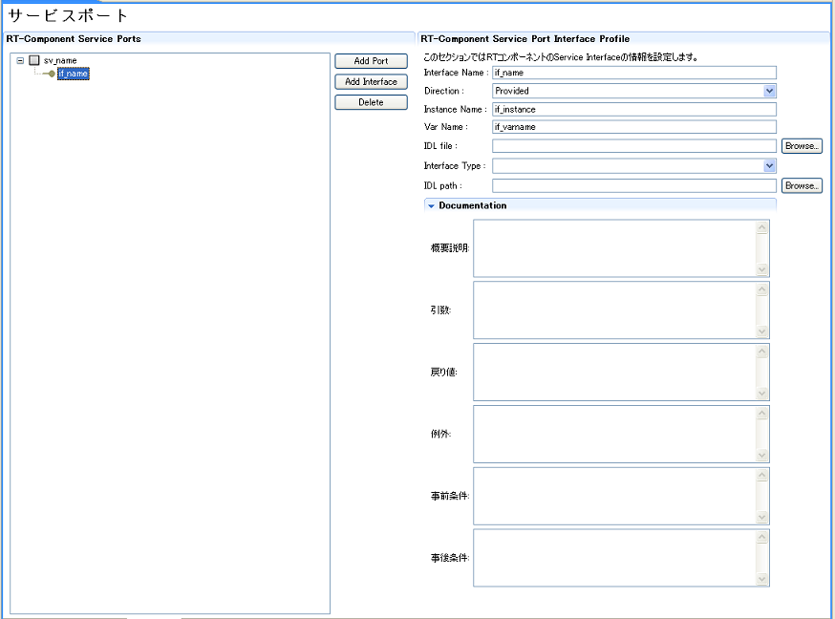835x619 pixels.
Task: Focus the Var Name field
Action: (634, 127)
